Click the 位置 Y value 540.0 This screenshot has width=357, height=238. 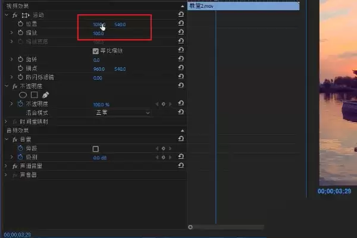click(x=120, y=24)
